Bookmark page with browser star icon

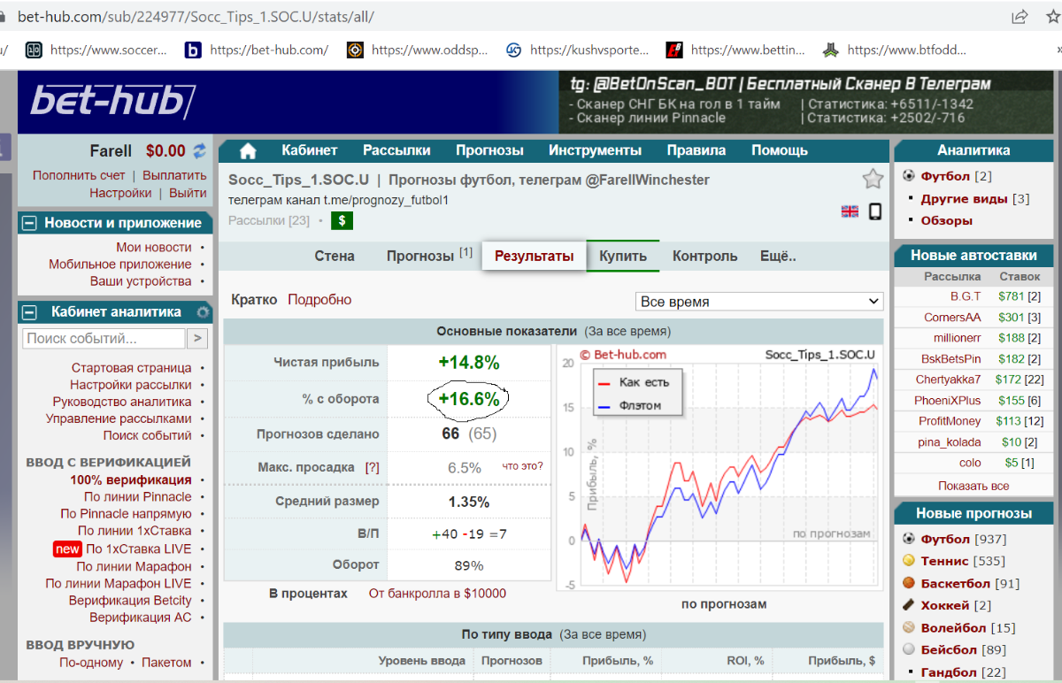coord(1051,17)
